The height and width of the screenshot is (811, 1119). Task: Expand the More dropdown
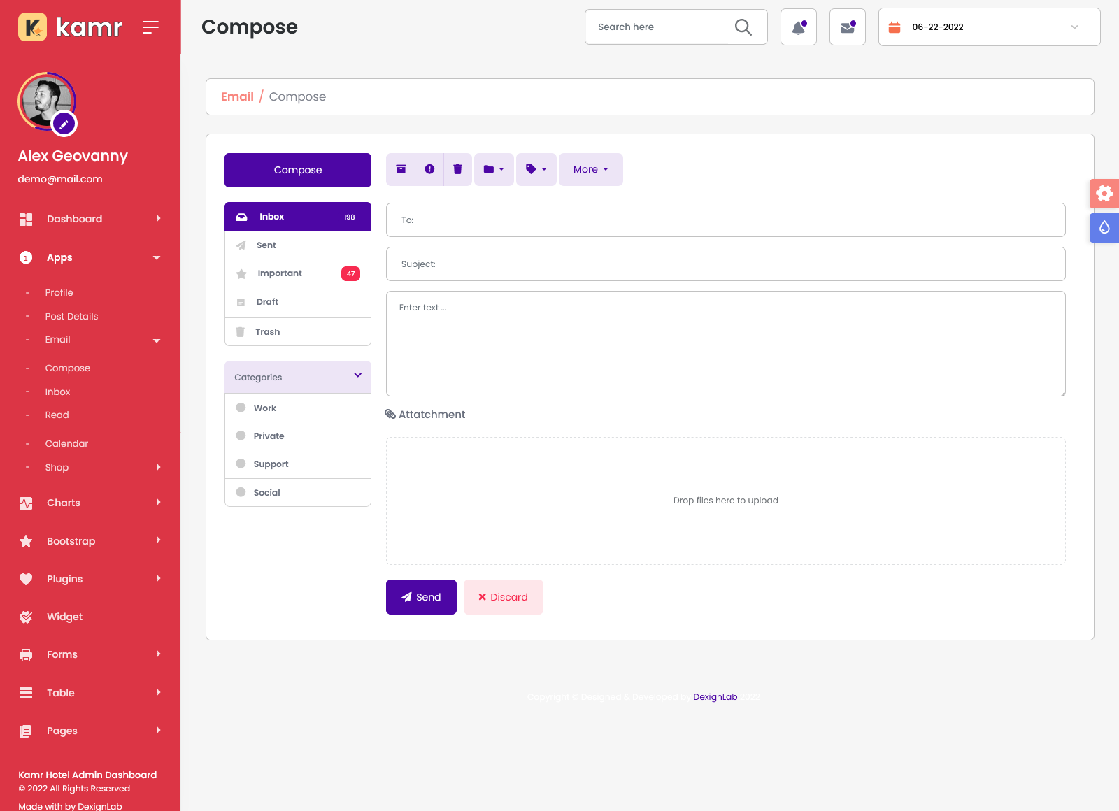point(590,169)
